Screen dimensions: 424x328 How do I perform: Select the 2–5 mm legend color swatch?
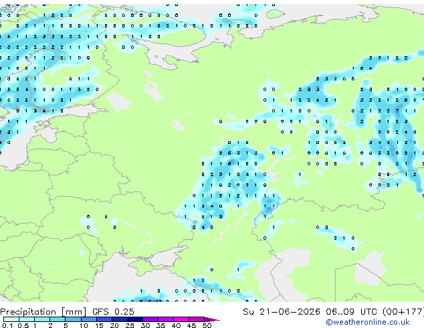pyautogui.click(x=58, y=319)
